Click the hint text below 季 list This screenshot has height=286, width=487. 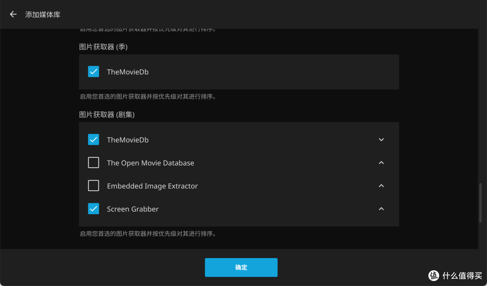[148, 97]
